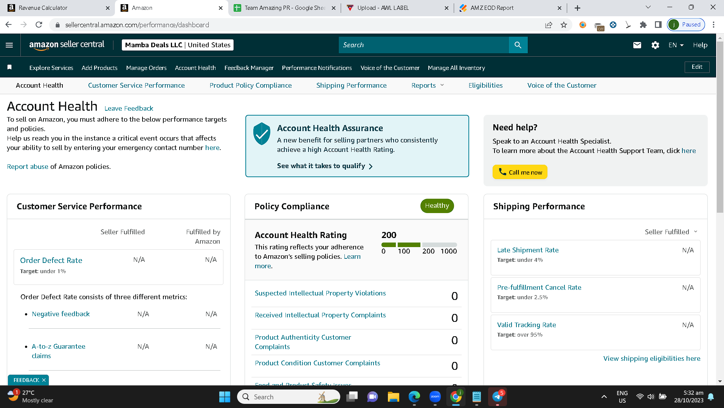The height and width of the screenshot is (408, 724).
Task: Click the Account Health Rating progress bar
Action: (419, 245)
